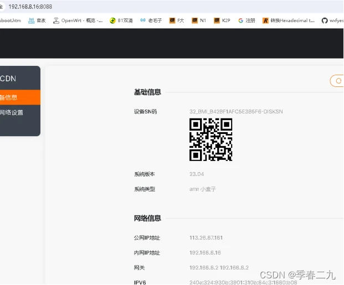Open the Google 注册 bookmark icon

240,20
